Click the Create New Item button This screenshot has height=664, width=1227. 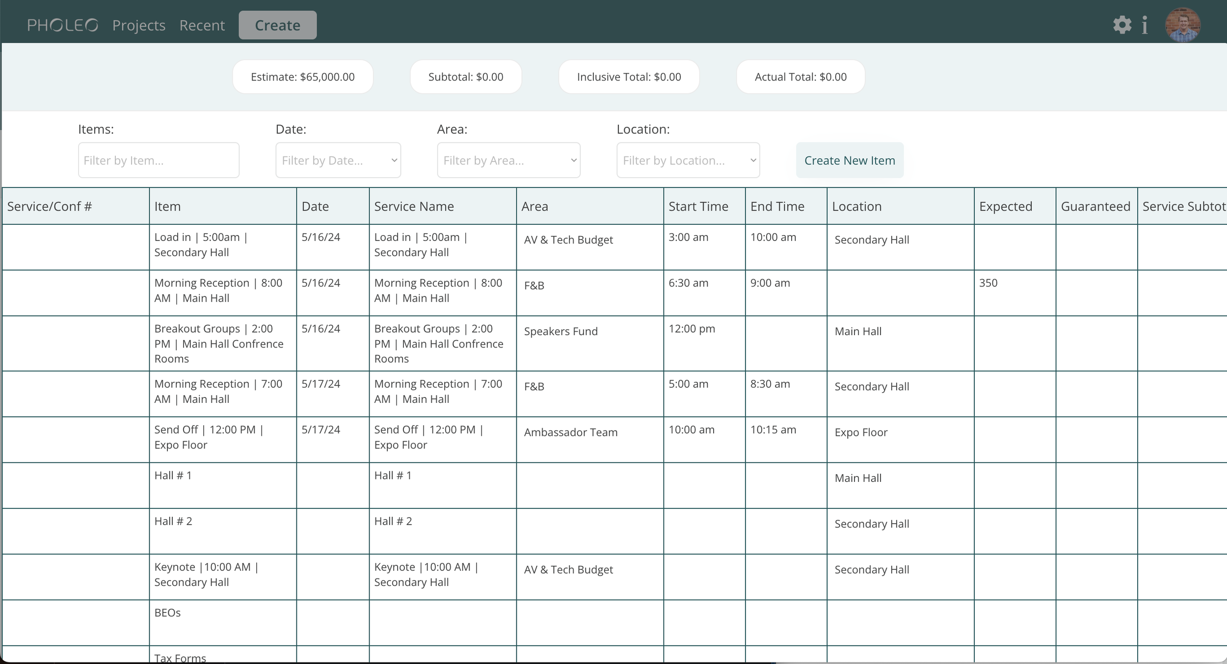(x=850, y=160)
